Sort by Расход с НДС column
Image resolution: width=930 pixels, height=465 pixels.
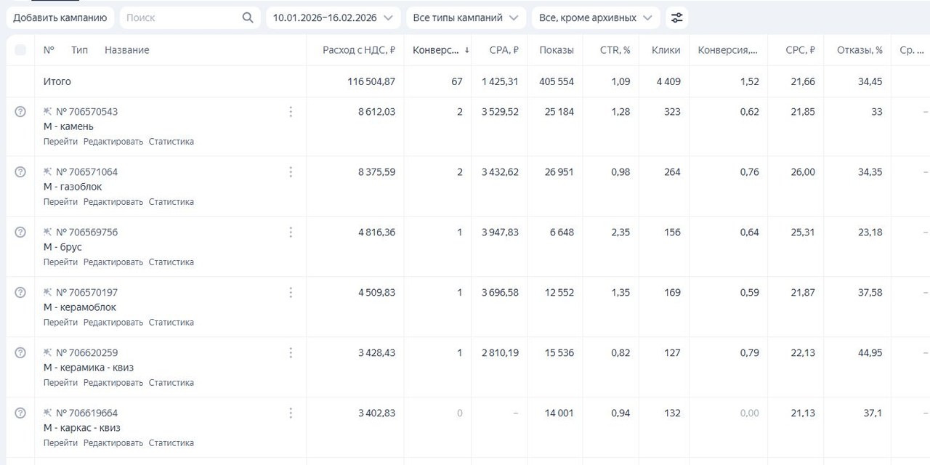[x=358, y=50]
